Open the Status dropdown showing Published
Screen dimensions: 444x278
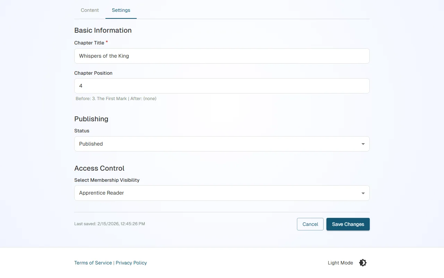(222, 144)
